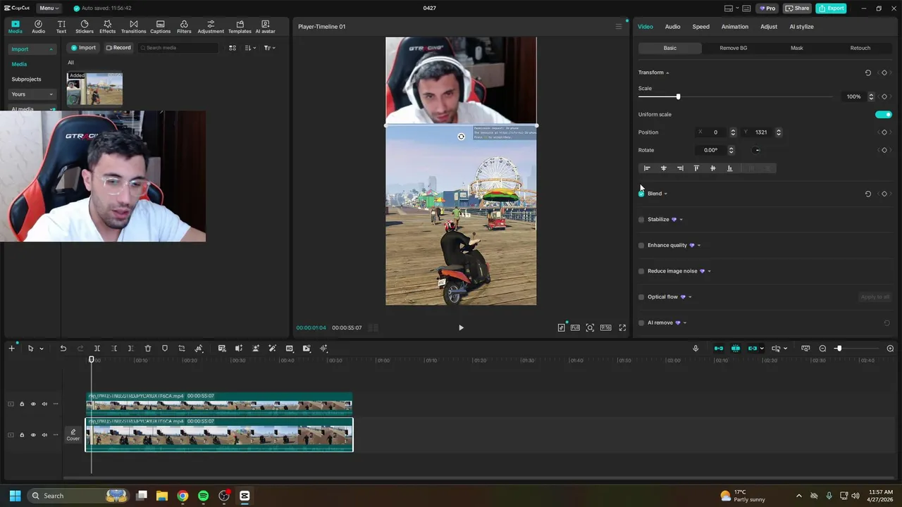The image size is (902, 507).
Task: Enter full screen preview mode
Action: 622,327
